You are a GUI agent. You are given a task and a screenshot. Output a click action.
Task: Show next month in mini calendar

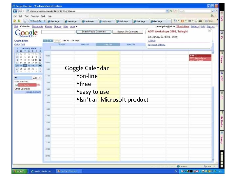[x=40, y=49]
